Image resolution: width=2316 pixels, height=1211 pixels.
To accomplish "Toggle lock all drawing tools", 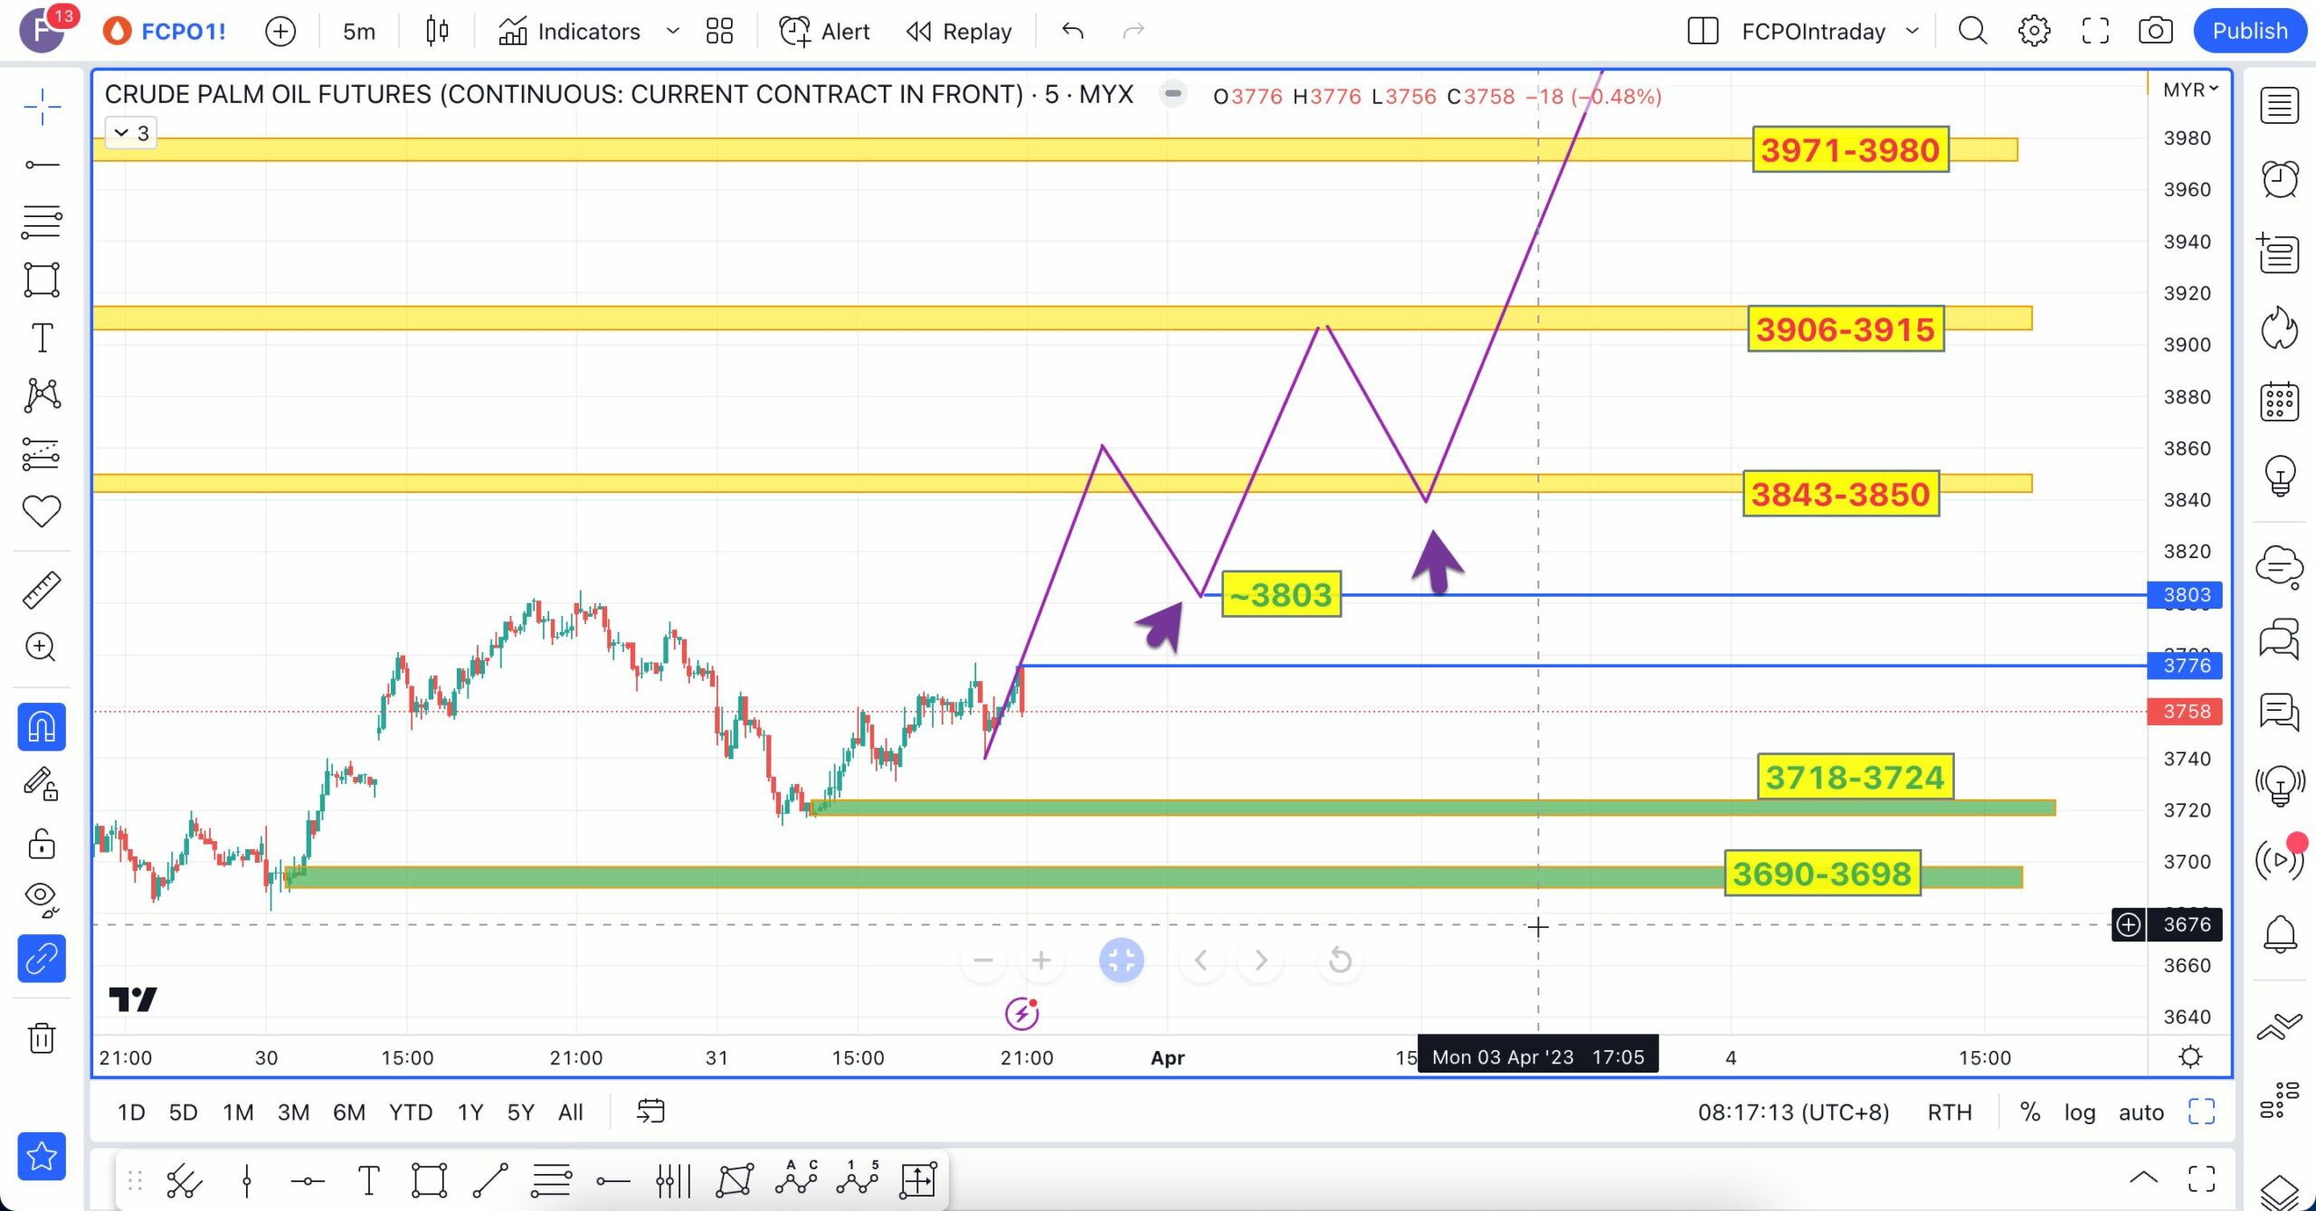I will click(41, 844).
